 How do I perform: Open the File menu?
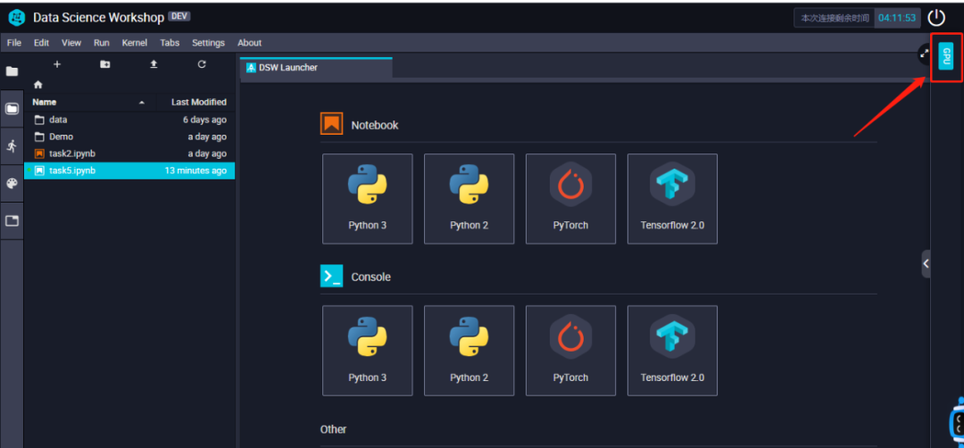(x=14, y=43)
